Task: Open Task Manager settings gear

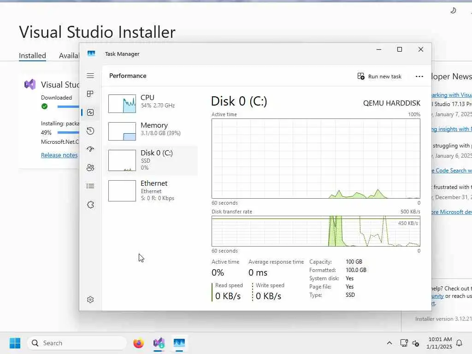Action: coord(90,300)
